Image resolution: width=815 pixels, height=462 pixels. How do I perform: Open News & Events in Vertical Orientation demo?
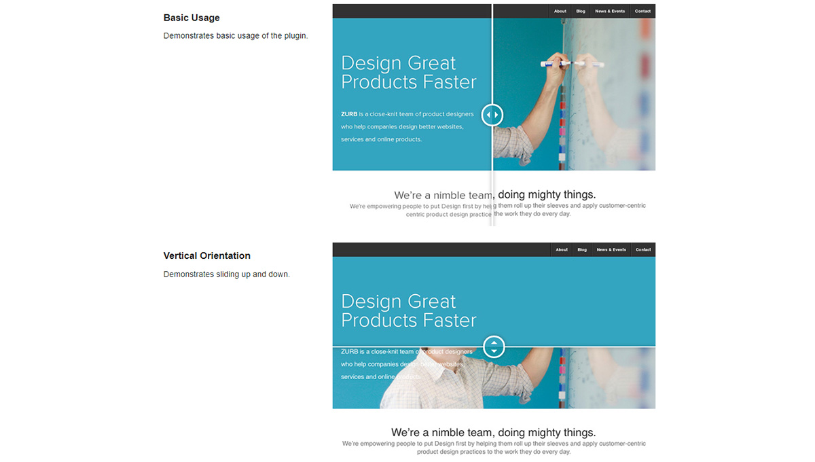point(611,250)
